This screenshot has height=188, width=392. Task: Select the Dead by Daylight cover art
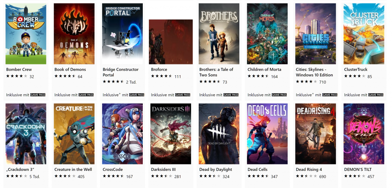[x=219, y=134]
